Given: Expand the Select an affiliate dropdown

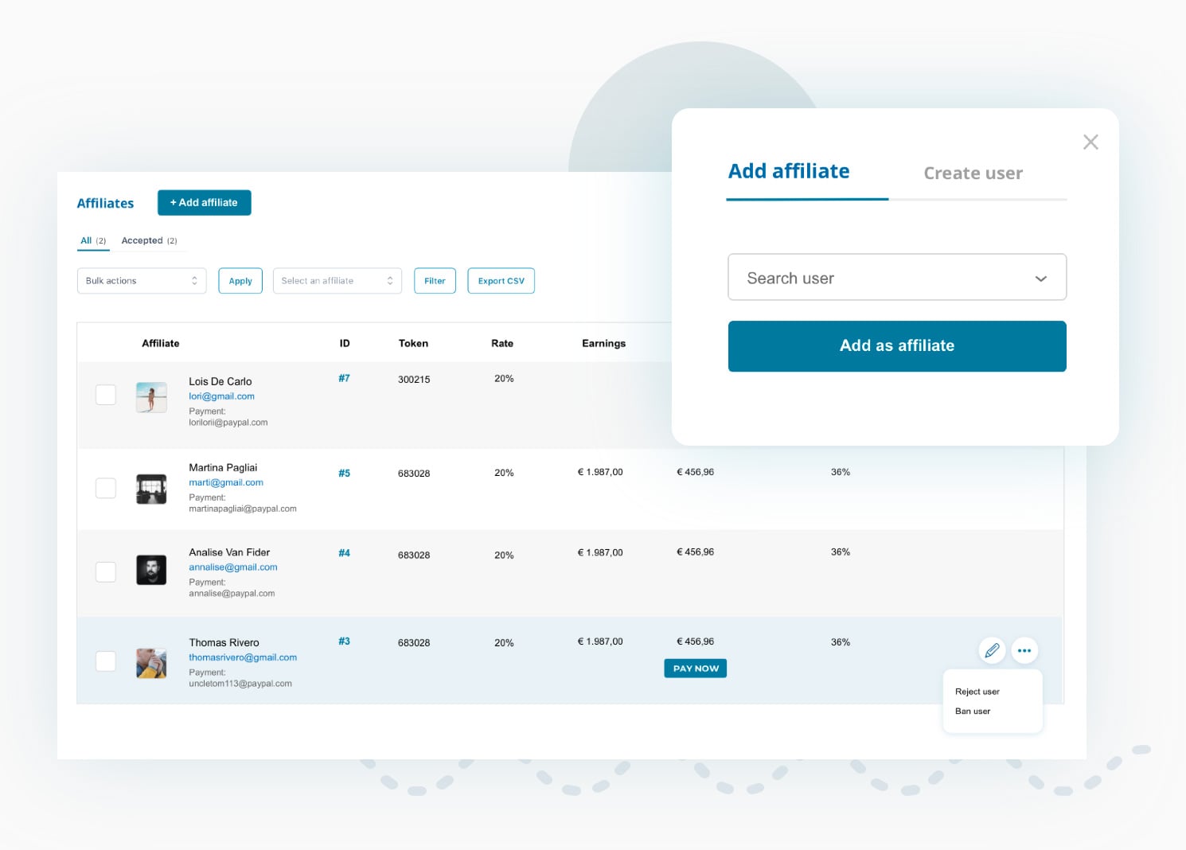Looking at the screenshot, I should [337, 280].
